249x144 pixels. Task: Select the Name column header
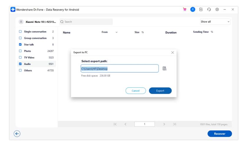67,33
